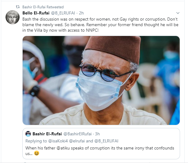Click the 'Bello El-Rufai' display name
Image resolution: width=188 pixels, height=163 pixels.
[36, 13]
